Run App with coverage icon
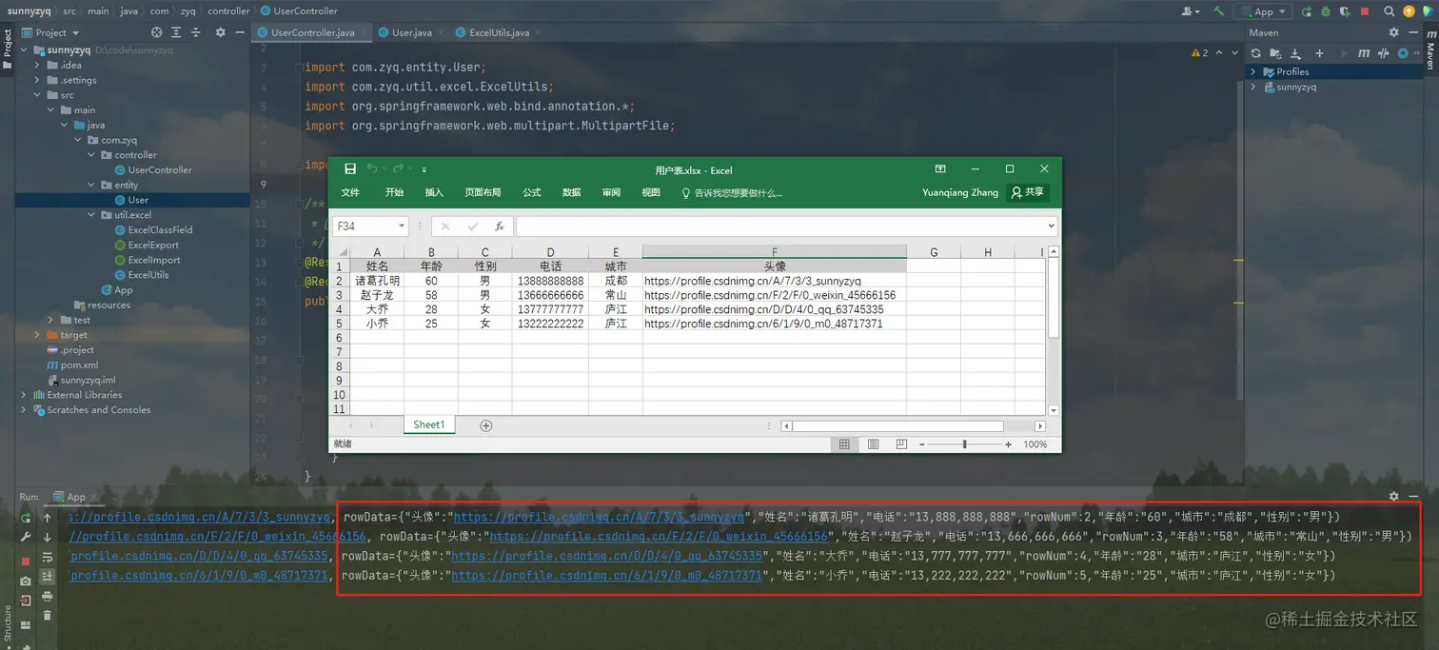The image size is (1439, 650). click(x=1345, y=11)
